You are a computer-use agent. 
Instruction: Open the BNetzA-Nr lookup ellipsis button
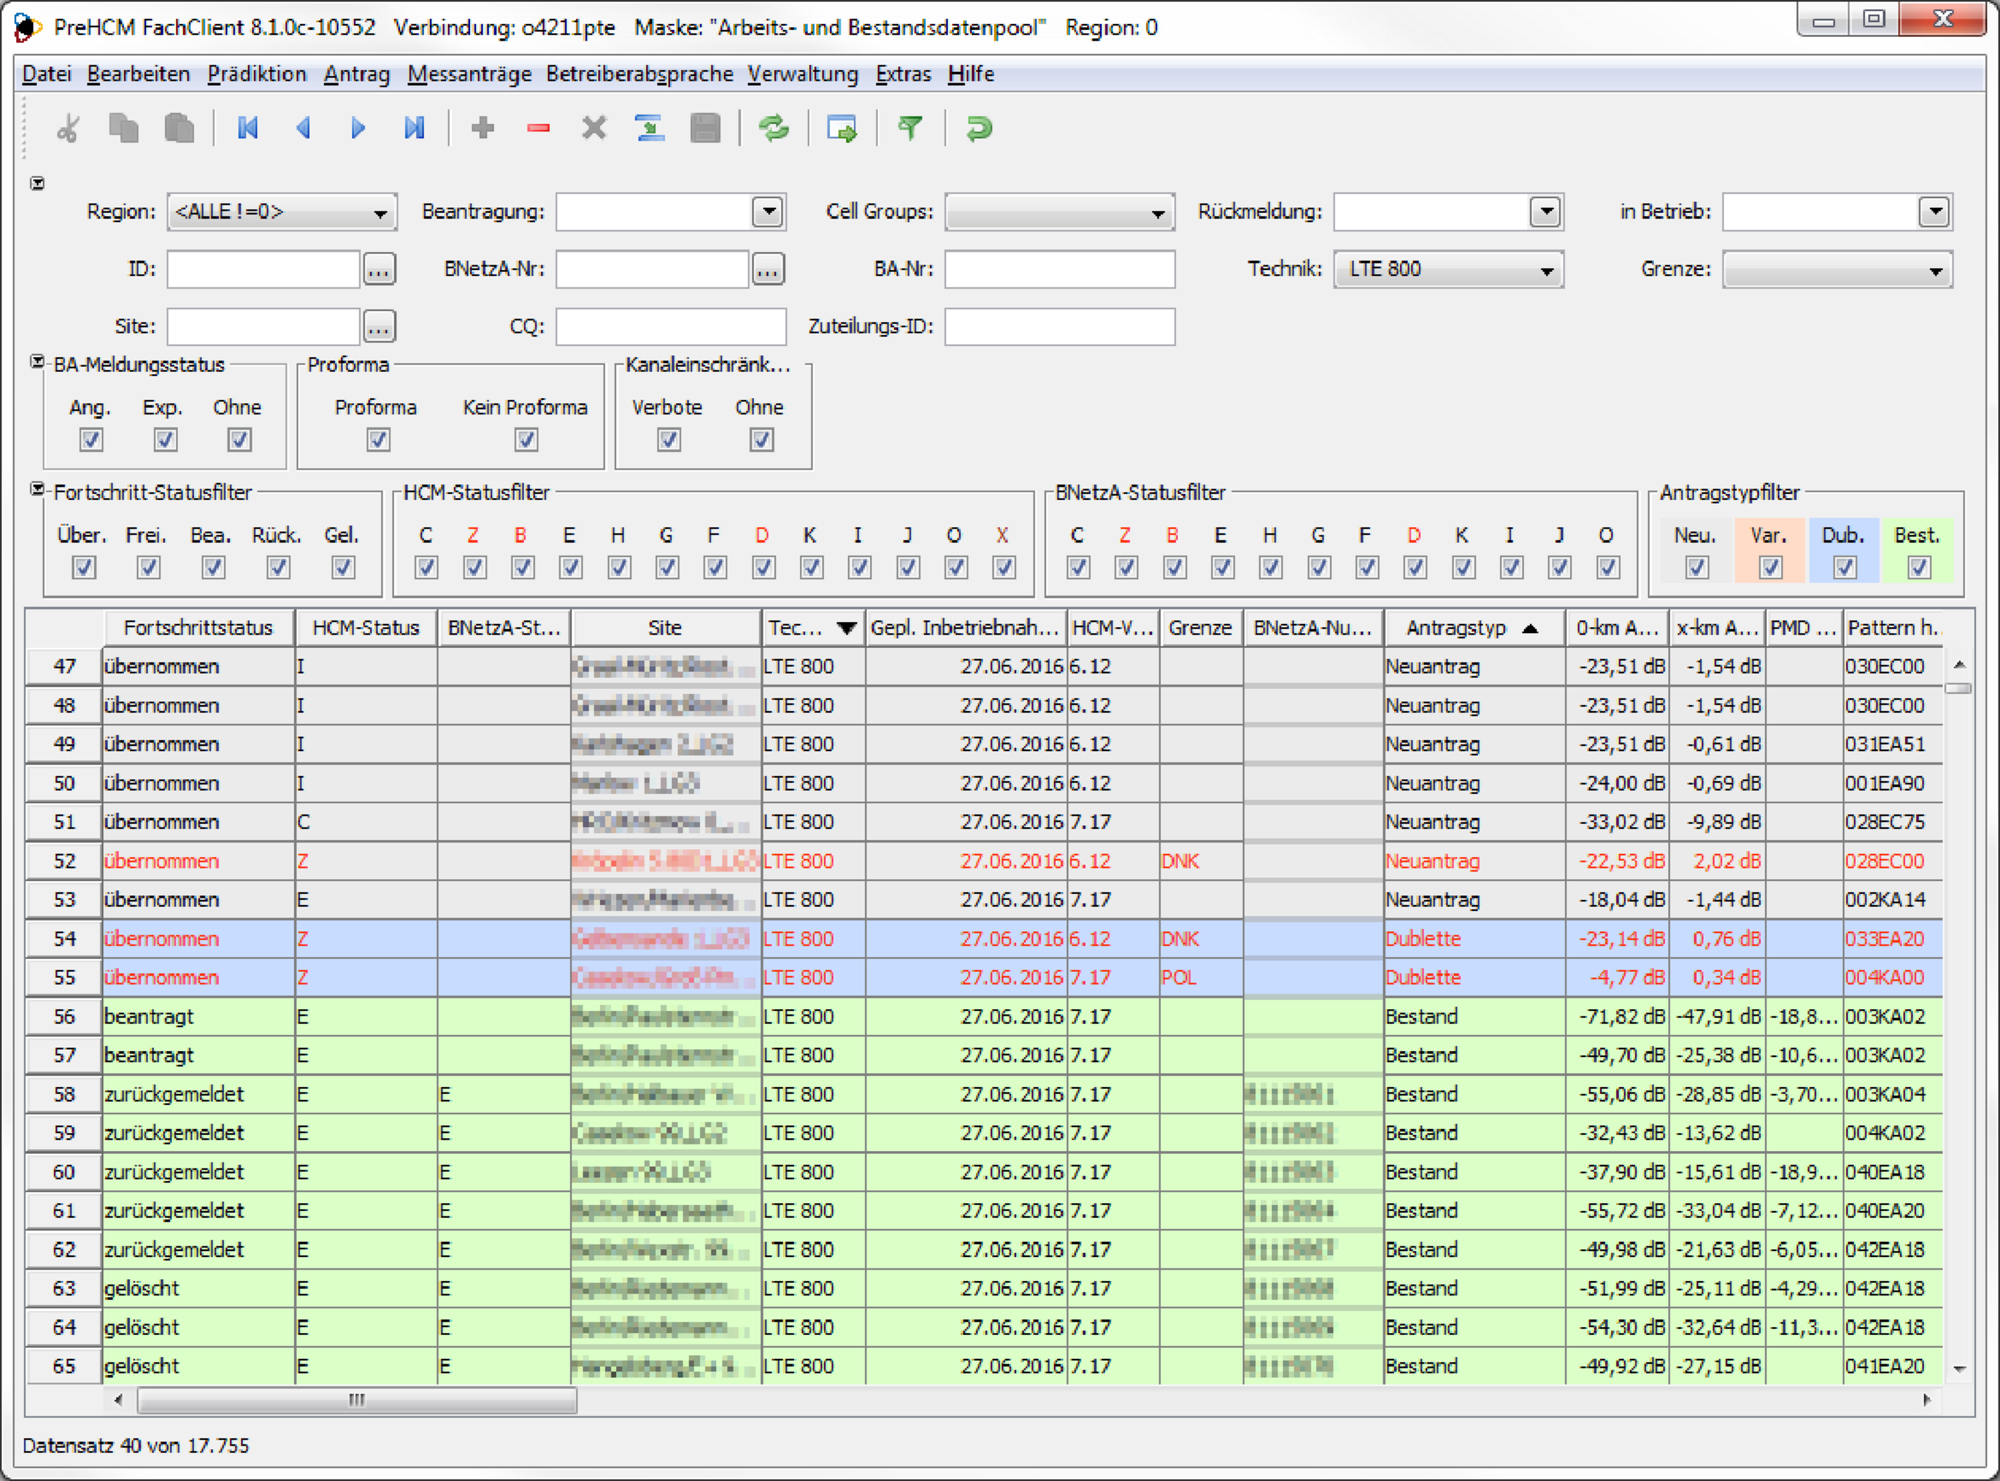click(x=767, y=269)
